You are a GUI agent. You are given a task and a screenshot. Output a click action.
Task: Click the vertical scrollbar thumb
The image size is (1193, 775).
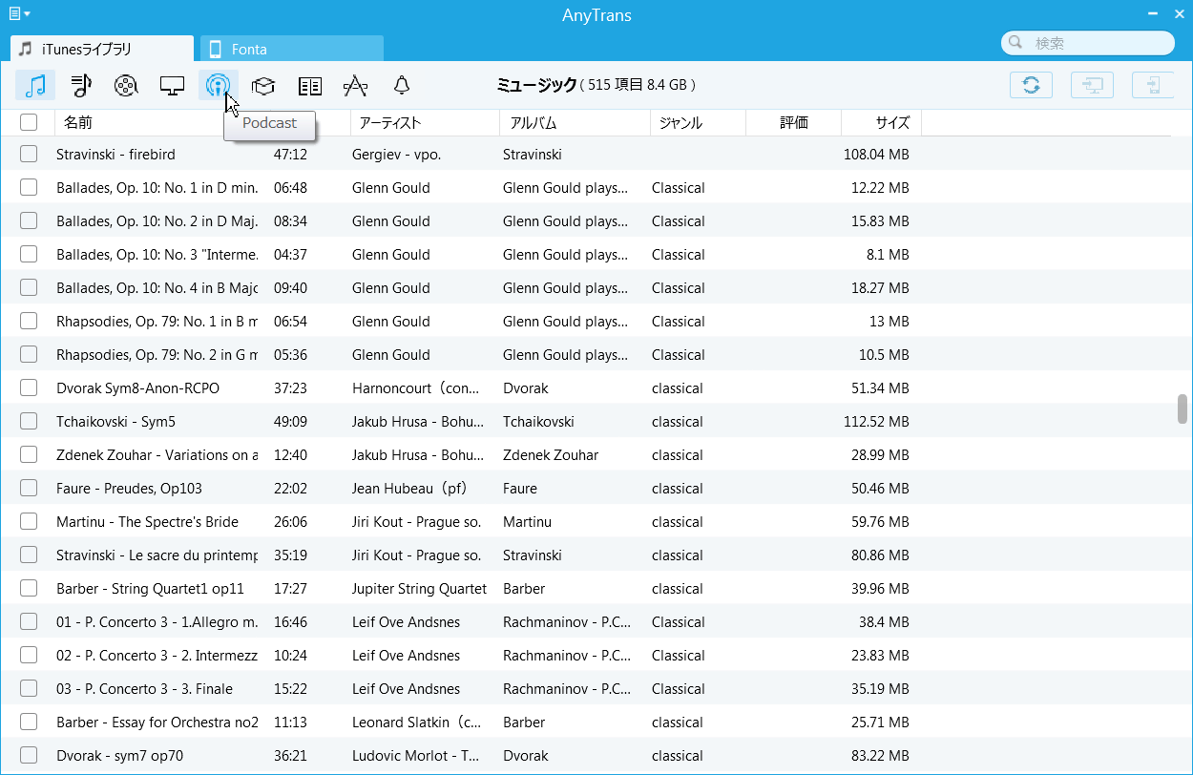[x=1183, y=408]
